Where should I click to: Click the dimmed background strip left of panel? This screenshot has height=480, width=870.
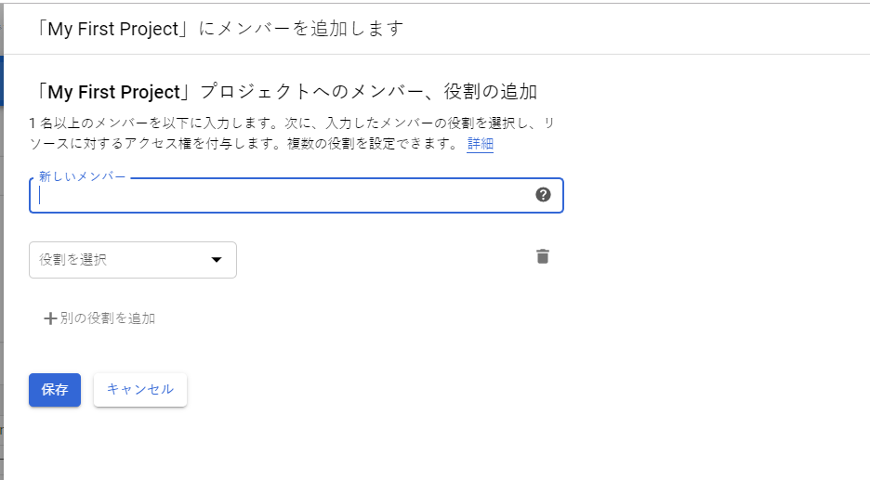point(3,279)
